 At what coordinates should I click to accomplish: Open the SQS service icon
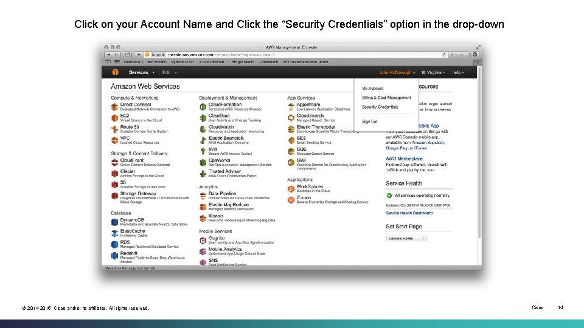[291, 151]
